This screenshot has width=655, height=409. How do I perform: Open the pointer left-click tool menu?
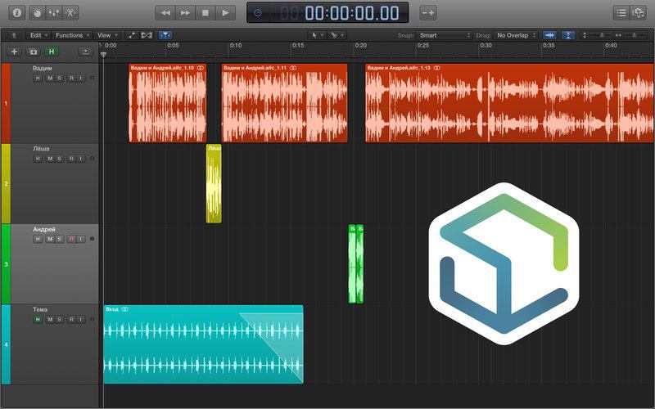317,35
